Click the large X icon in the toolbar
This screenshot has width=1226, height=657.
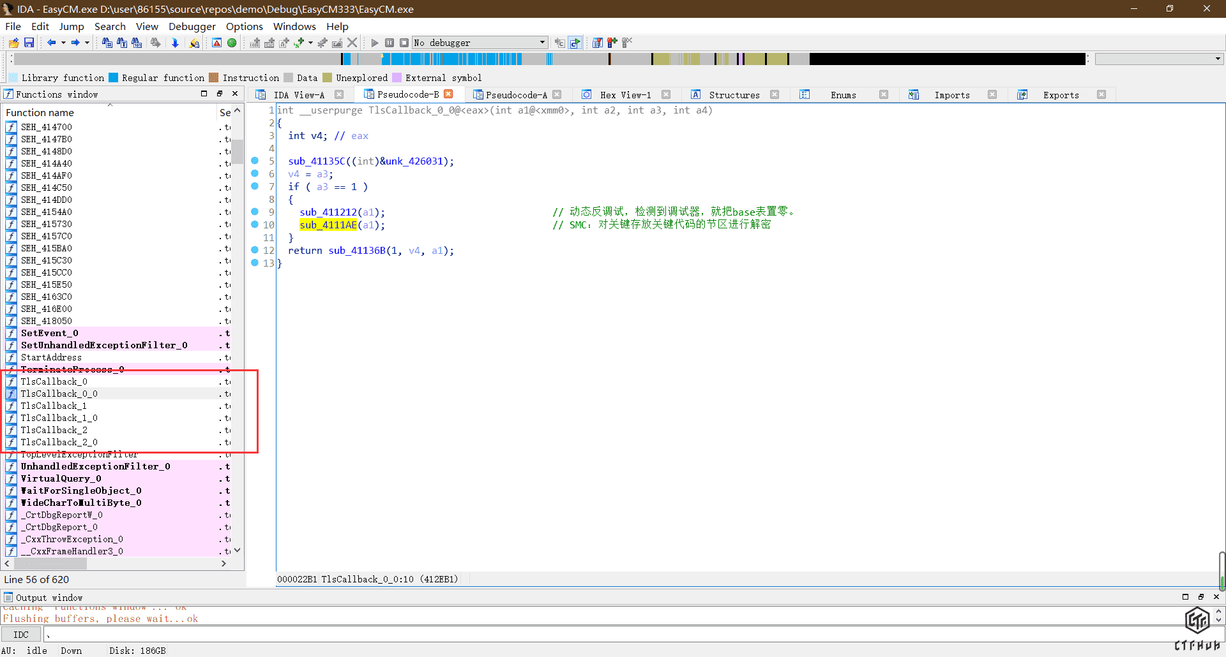[x=352, y=43]
